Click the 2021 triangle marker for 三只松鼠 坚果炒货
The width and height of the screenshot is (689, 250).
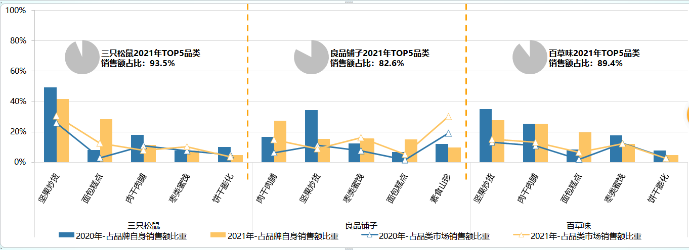[x=56, y=116]
